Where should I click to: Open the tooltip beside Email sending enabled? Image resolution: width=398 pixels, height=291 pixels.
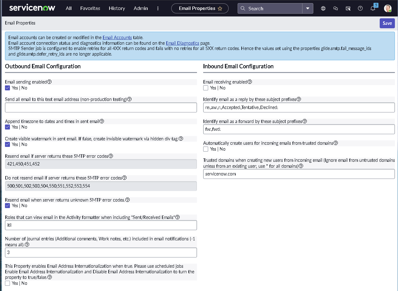point(49,81)
